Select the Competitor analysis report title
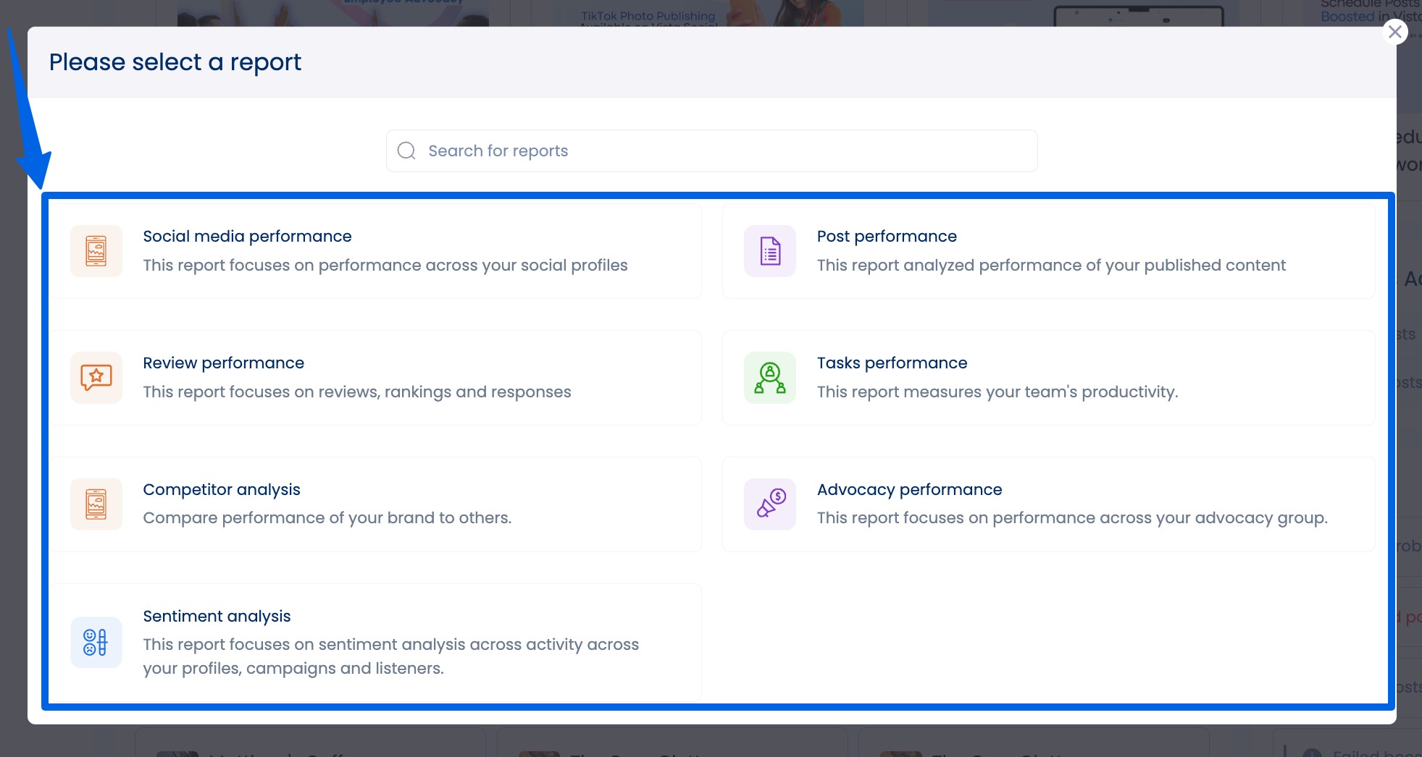 222,490
